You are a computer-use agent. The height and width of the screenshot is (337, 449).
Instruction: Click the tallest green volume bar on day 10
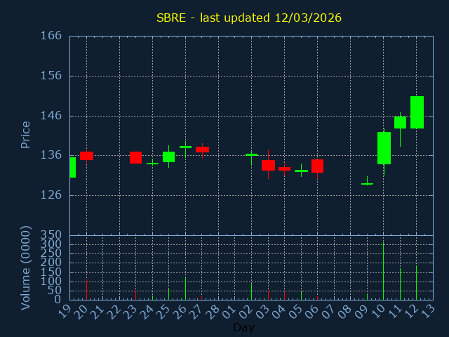(383, 271)
